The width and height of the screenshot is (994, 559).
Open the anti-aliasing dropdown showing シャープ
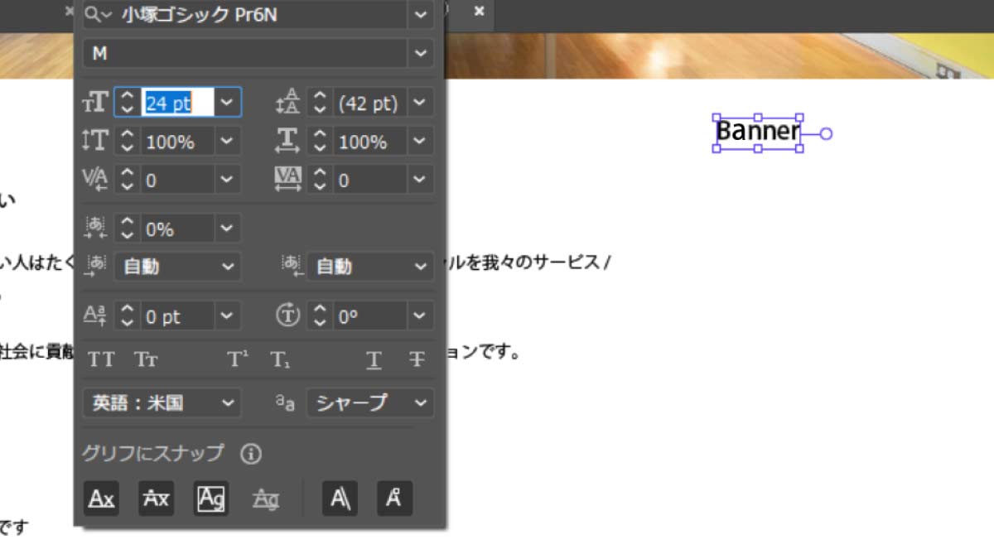420,402
